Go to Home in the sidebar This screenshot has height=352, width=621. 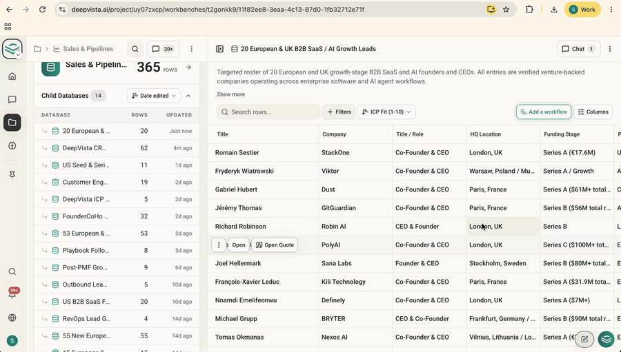click(x=12, y=76)
